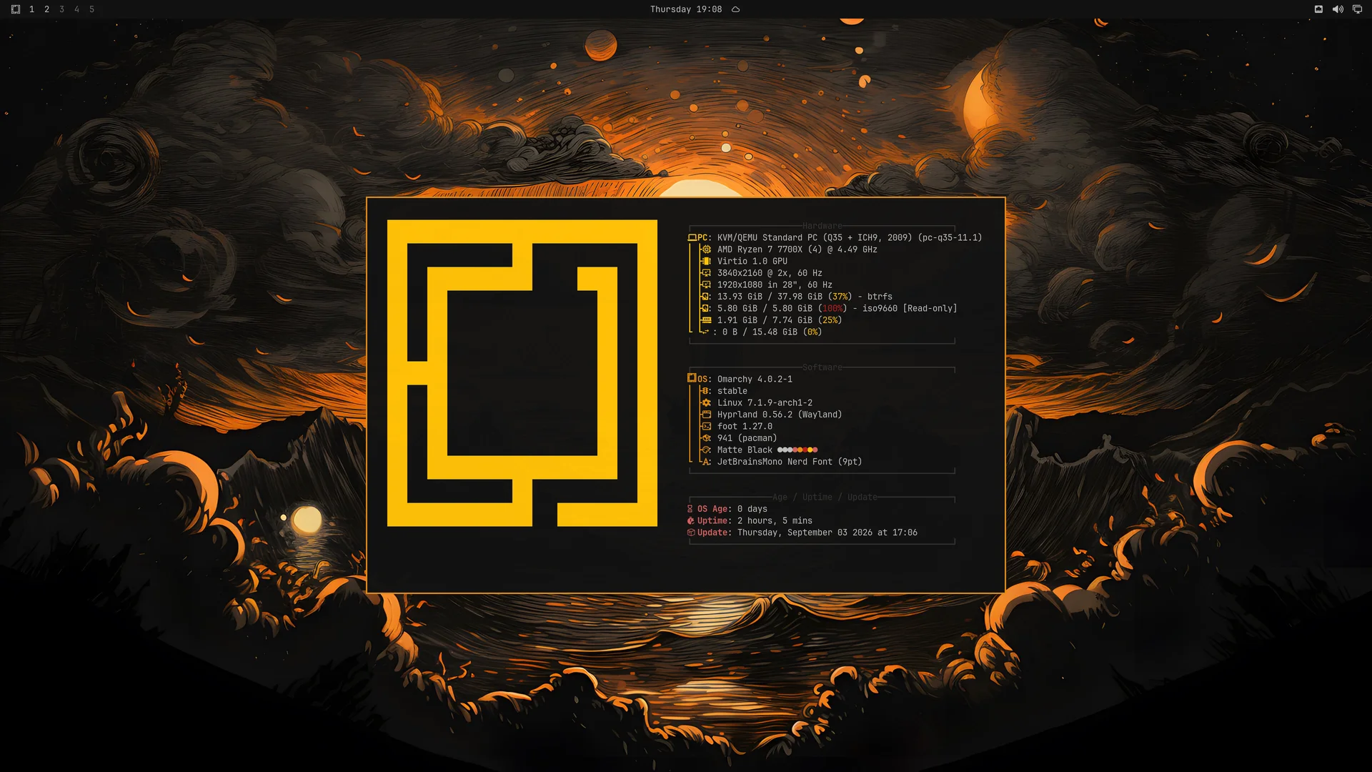The width and height of the screenshot is (1372, 772).
Task: Click the leftmost tray icon near volume
Action: pos(1318,9)
